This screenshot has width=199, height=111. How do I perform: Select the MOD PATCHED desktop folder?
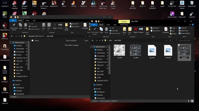133,5
